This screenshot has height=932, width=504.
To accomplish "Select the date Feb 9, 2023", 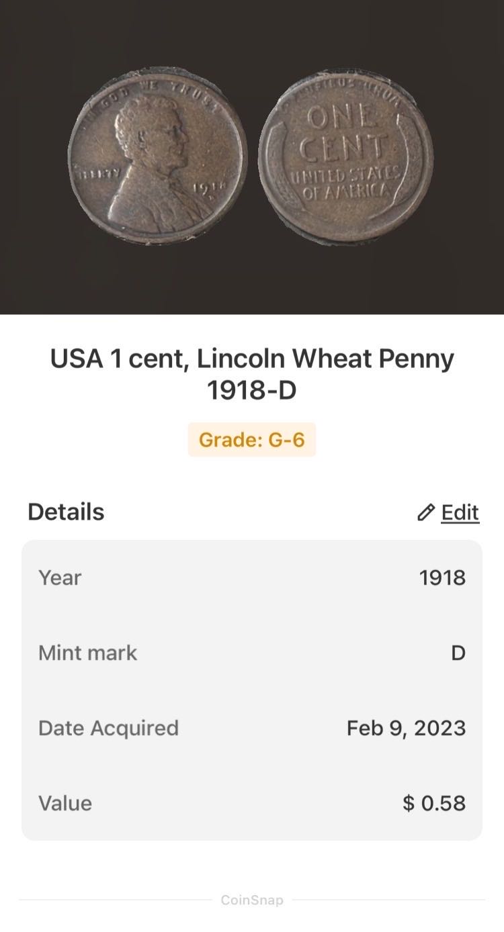I will (x=406, y=728).
